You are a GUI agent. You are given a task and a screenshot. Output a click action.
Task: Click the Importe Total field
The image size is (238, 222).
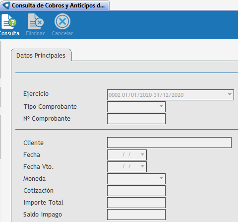(x=136, y=203)
